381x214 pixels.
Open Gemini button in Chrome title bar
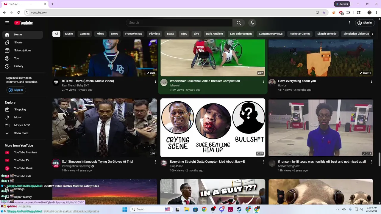click(x=342, y=4)
